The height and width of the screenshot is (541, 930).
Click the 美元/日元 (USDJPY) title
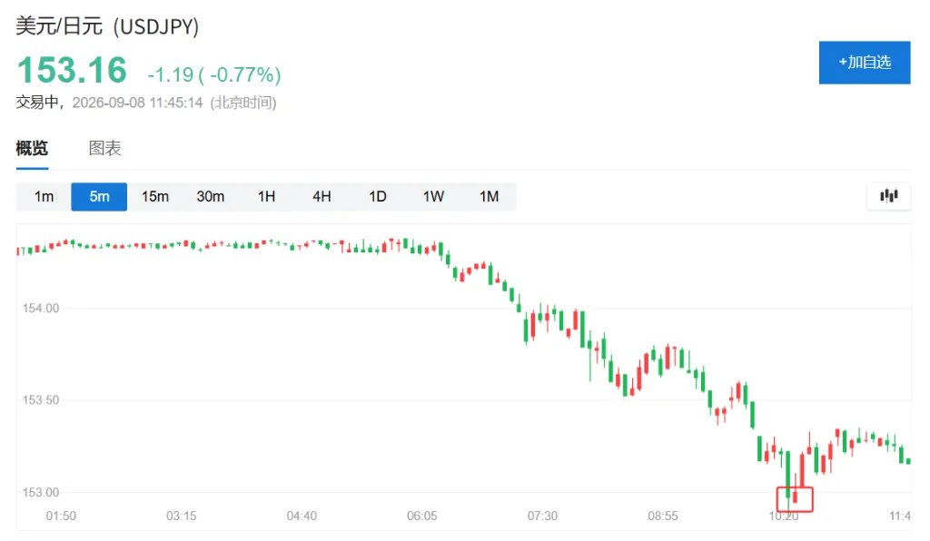107,26
